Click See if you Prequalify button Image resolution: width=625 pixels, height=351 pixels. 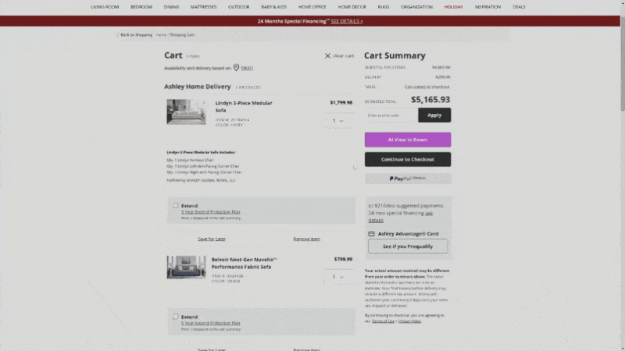pos(408,246)
